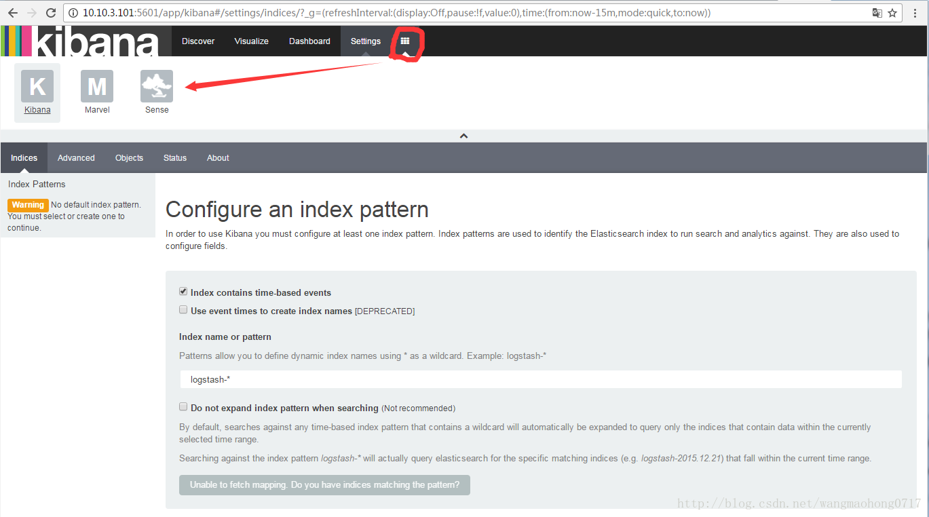Open the Discover tab

click(198, 41)
